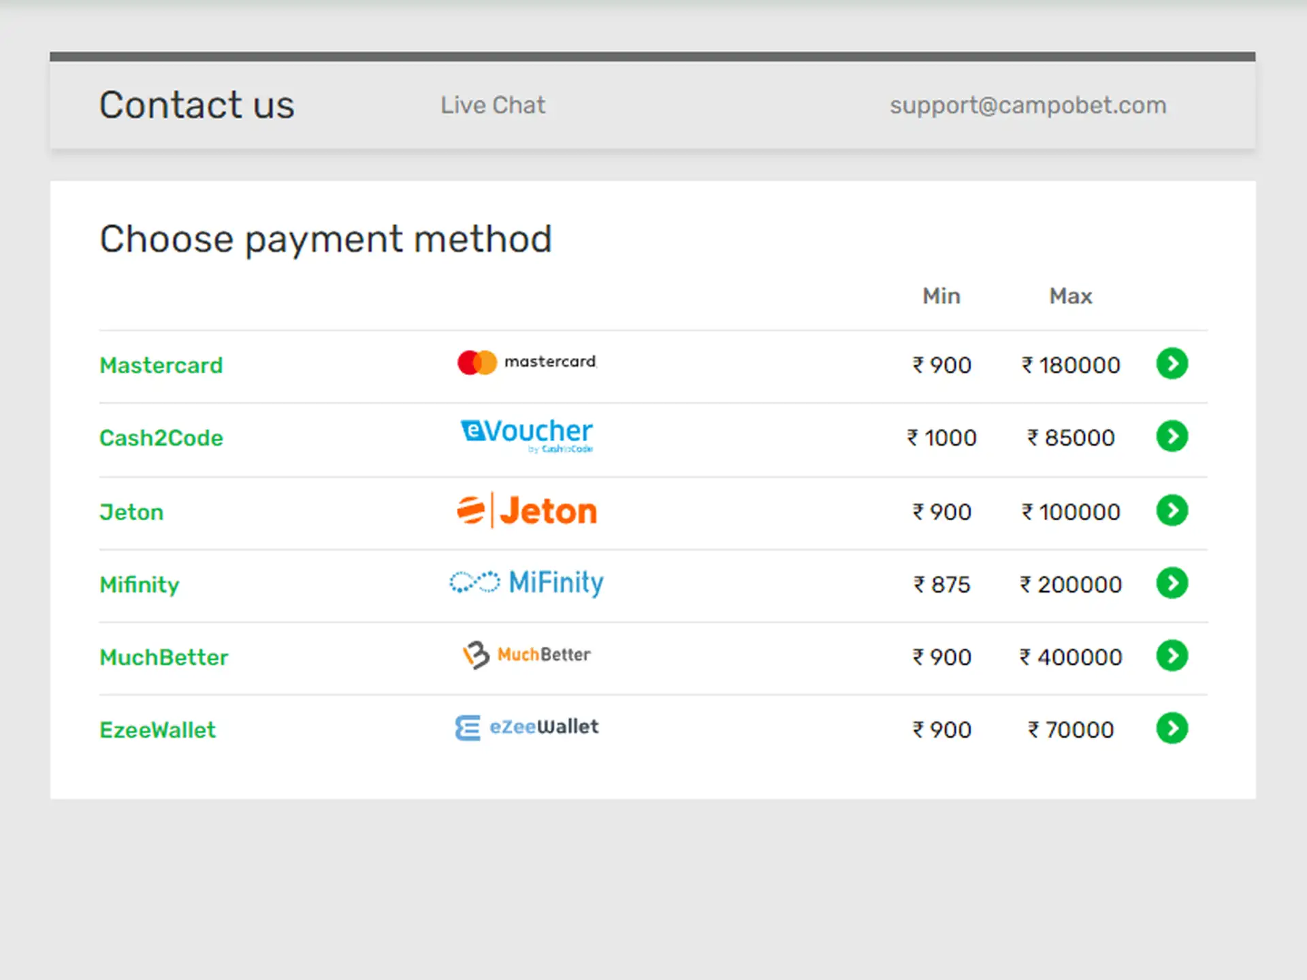Click Jeton max value ₹ 100000

pos(1071,512)
